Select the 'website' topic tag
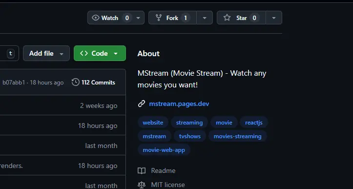Viewport: 353px width, 189px height. (153, 123)
